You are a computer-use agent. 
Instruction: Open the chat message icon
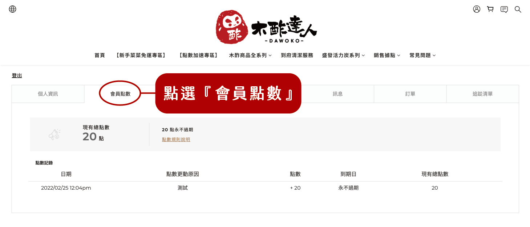point(504,9)
